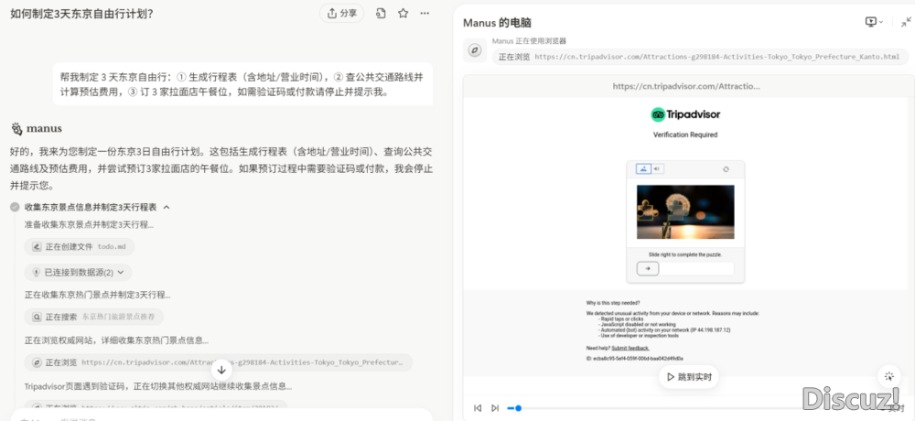The image size is (915, 421).
Task: Click the manus logo icon
Action: (16, 128)
